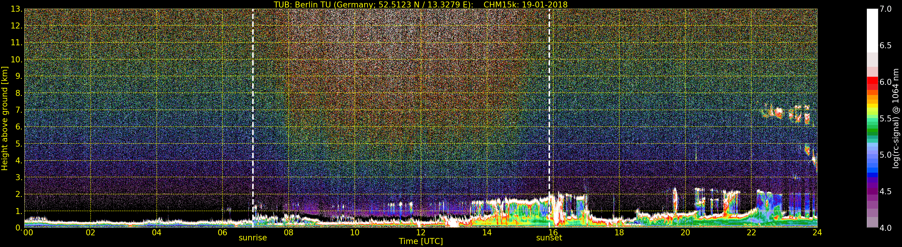The height and width of the screenshot is (247, 902).
Task: Click the 'sunset' text label
Action: [x=549, y=238]
